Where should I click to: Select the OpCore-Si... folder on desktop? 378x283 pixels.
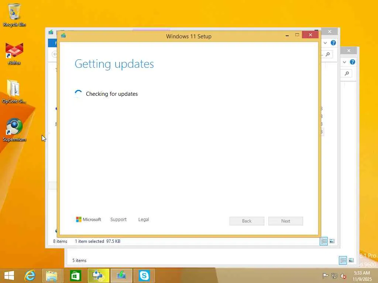point(14,91)
